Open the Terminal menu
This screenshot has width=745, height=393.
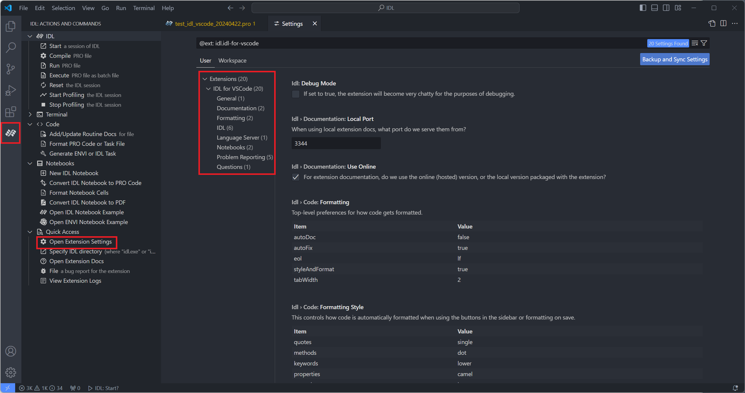click(x=144, y=8)
